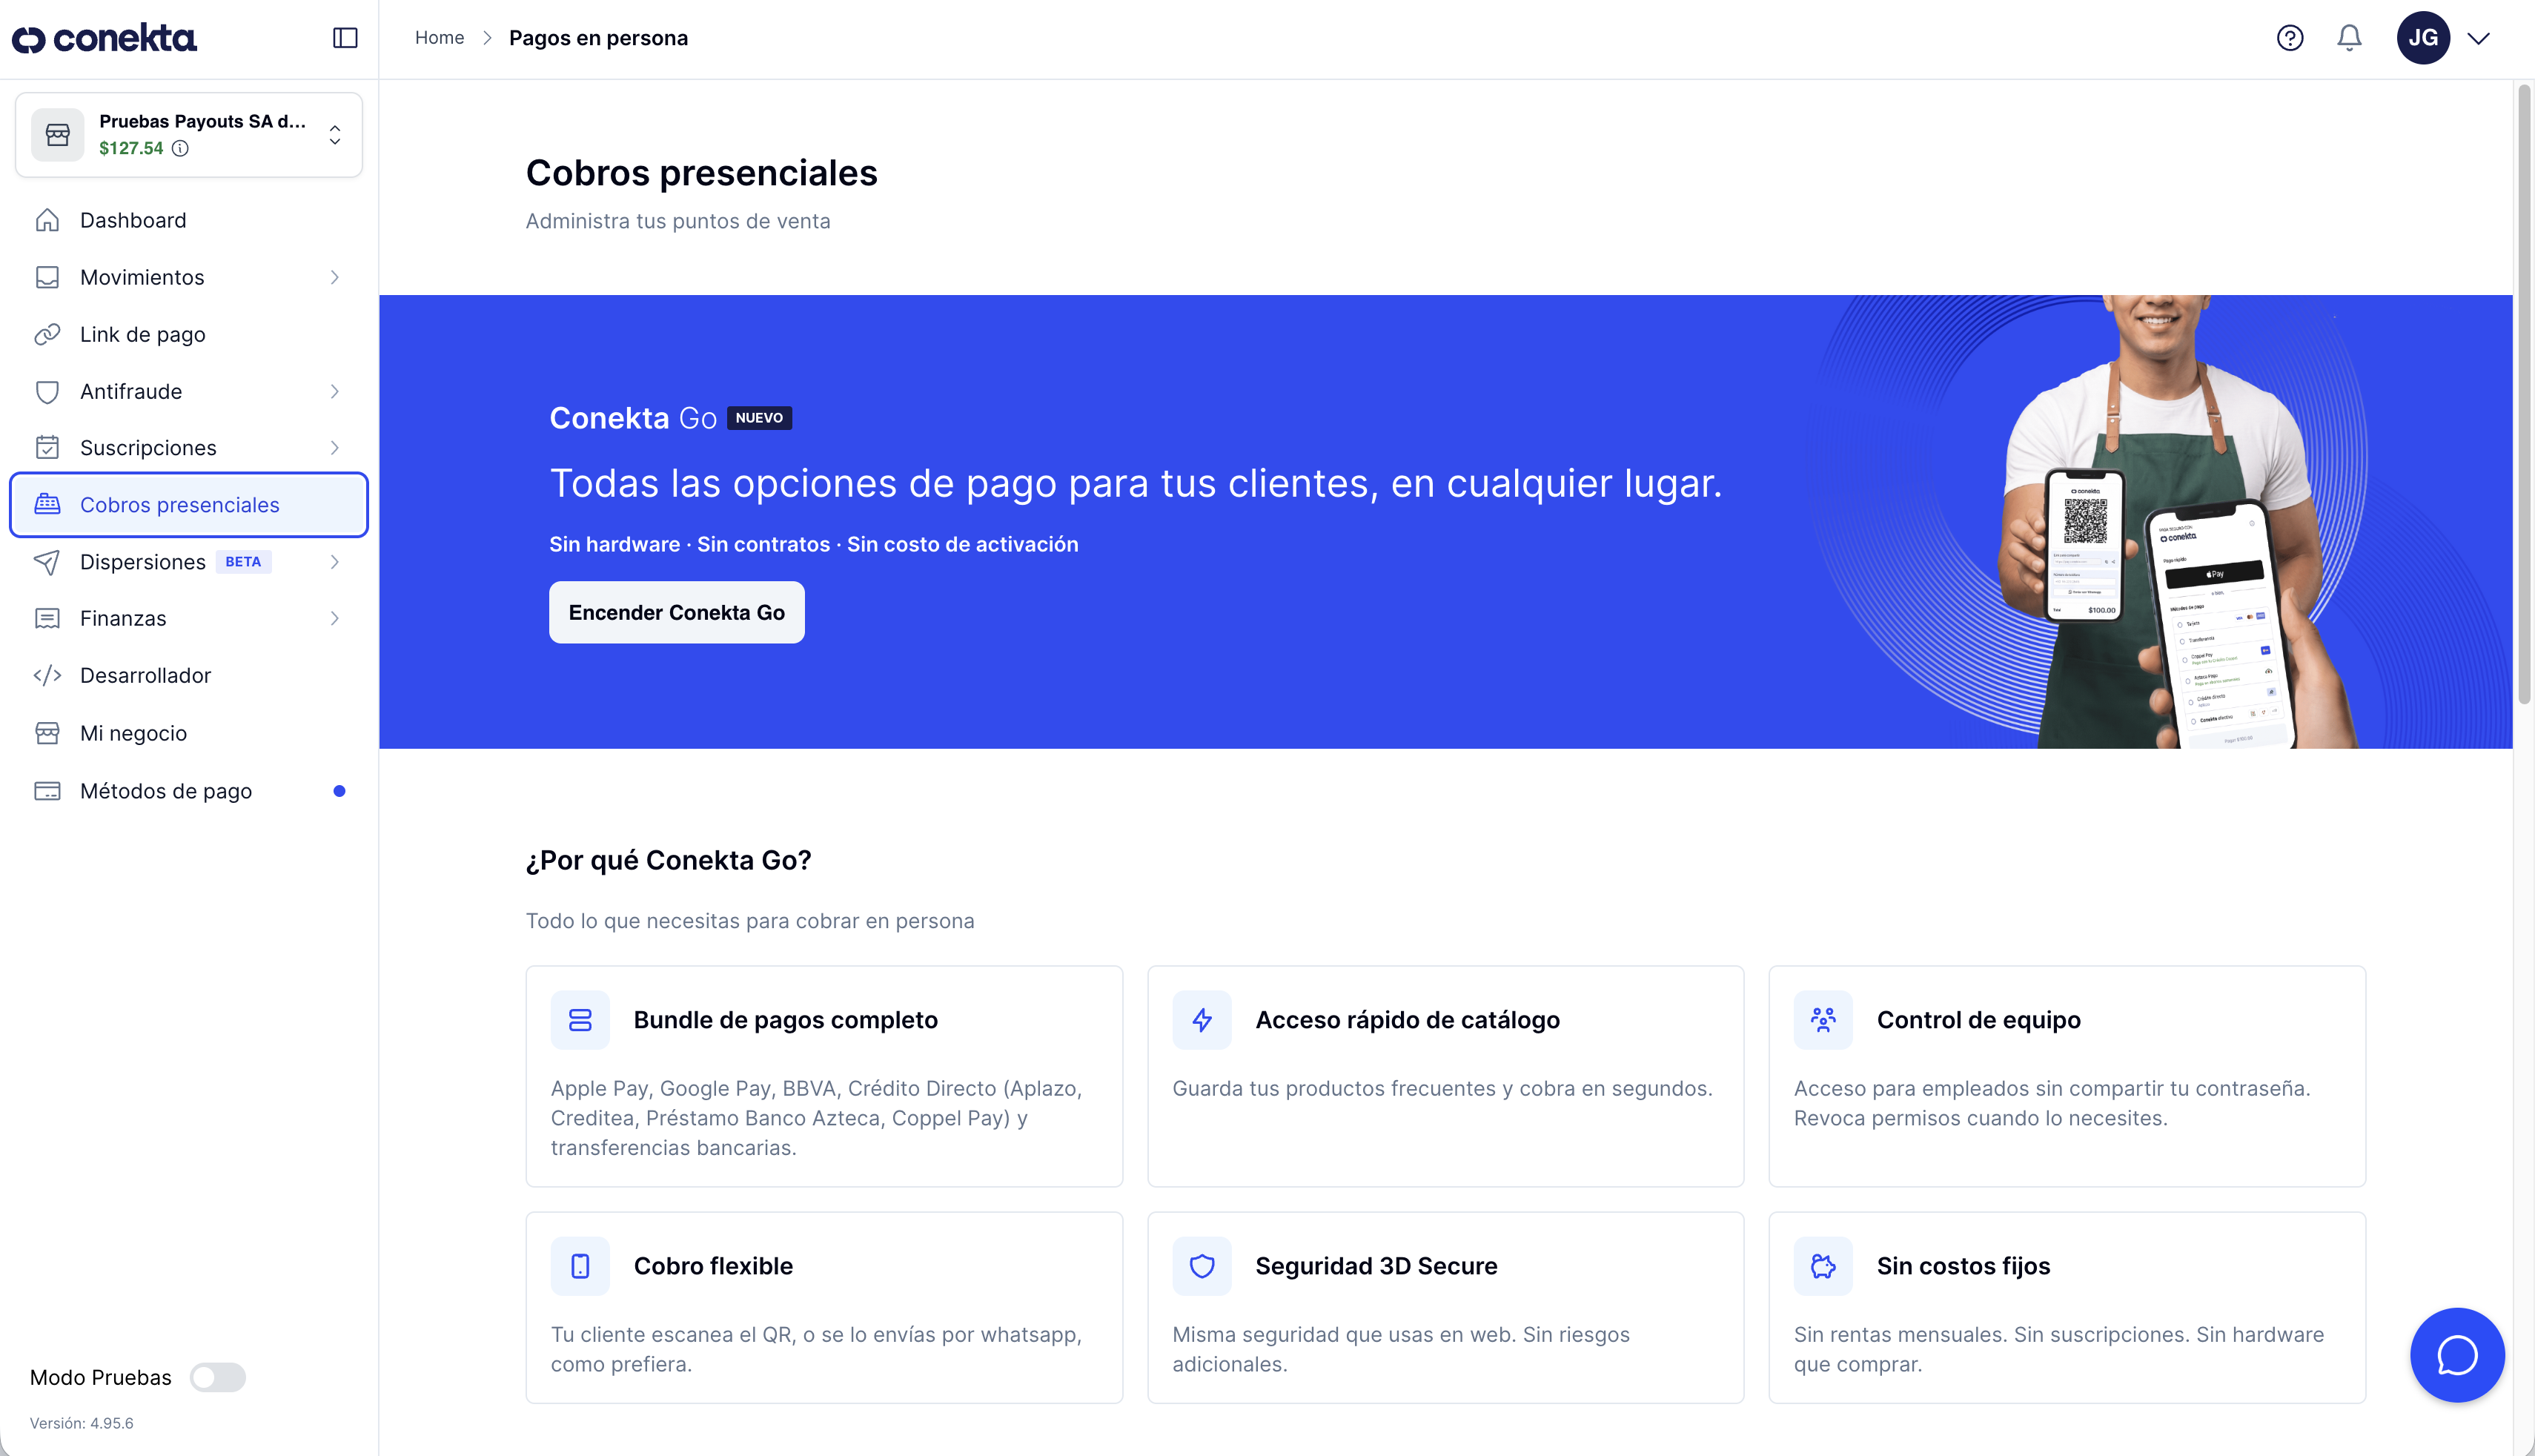Viewport: 2535px width, 1456px height.
Task: Open the notifications bell
Action: (2349, 38)
